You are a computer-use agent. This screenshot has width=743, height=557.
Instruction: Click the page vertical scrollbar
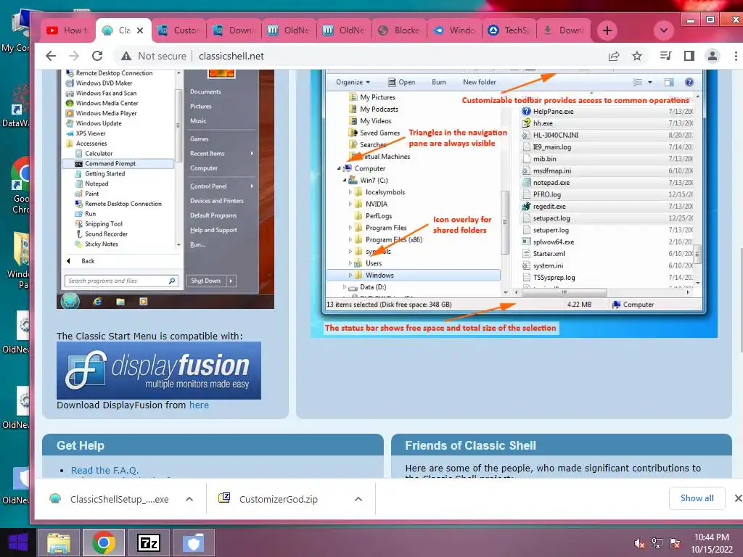click(740, 300)
